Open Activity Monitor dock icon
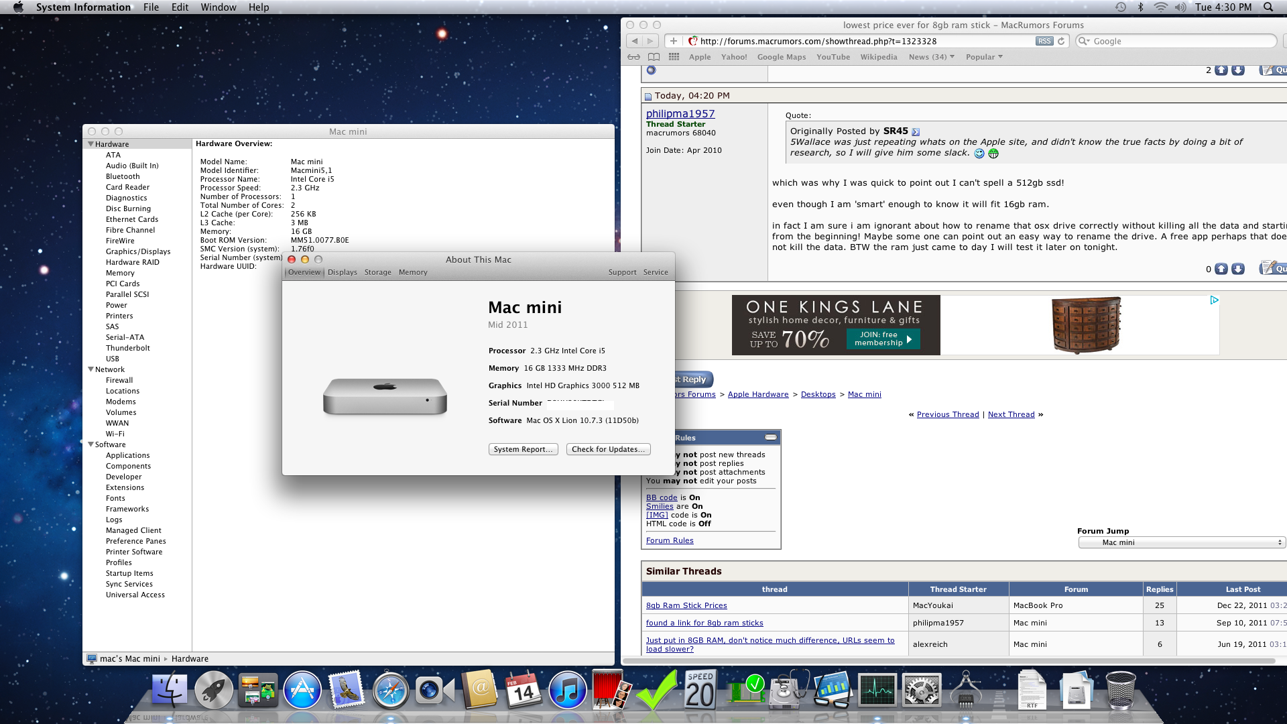Screen dimensions: 1287x724 click(x=877, y=690)
